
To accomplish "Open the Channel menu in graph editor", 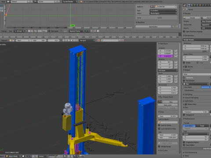I will click(x=4, y=31).
